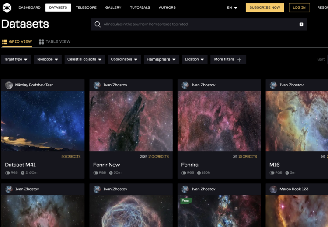Click Nikolay Rodzhev Test author name
The image size is (328, 227).
(34, 85)
